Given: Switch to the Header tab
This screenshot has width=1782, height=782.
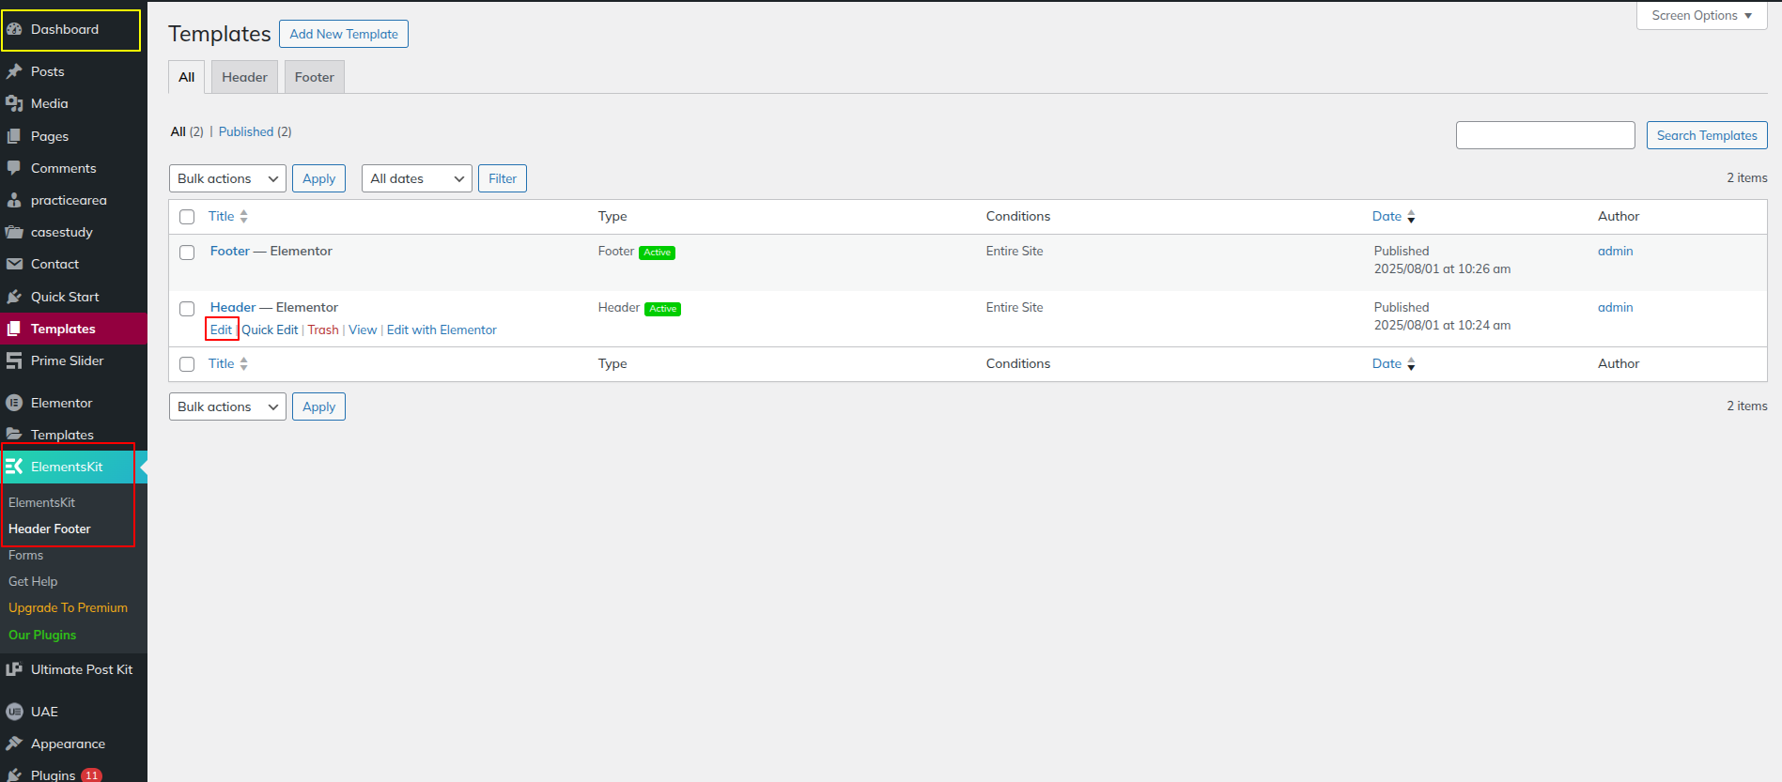Looking at the screenshot, I should pos(244,77).
